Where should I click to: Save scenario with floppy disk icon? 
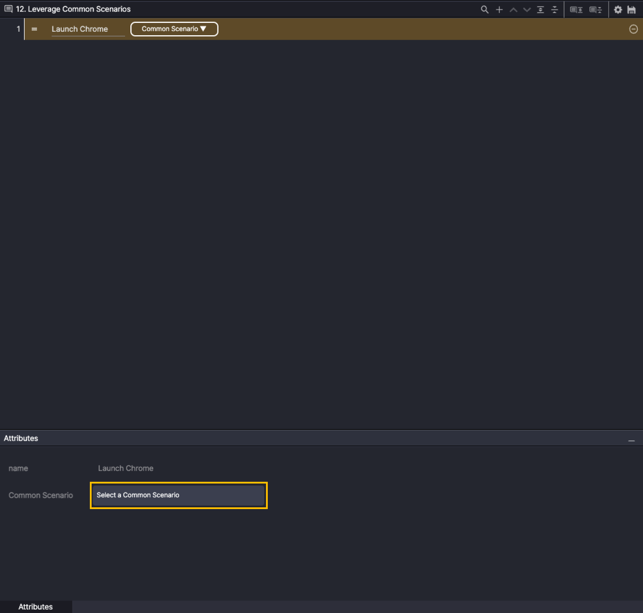coord(632,9)
